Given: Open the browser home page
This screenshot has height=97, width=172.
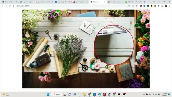Looking at the screenshot, I should (13, 6).
